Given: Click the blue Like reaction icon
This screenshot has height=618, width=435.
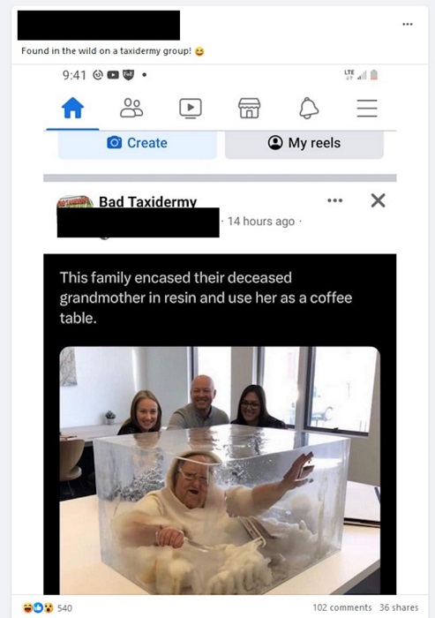Looking at the screenshot, I should (38, 607).
